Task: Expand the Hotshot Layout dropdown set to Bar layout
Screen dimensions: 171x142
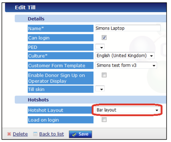Action: [128, 110]
